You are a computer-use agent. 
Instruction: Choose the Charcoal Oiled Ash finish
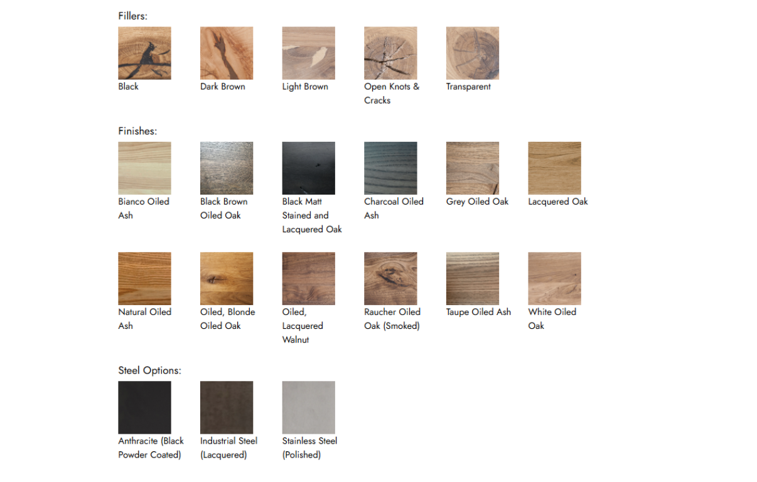(x=390, y=168)
